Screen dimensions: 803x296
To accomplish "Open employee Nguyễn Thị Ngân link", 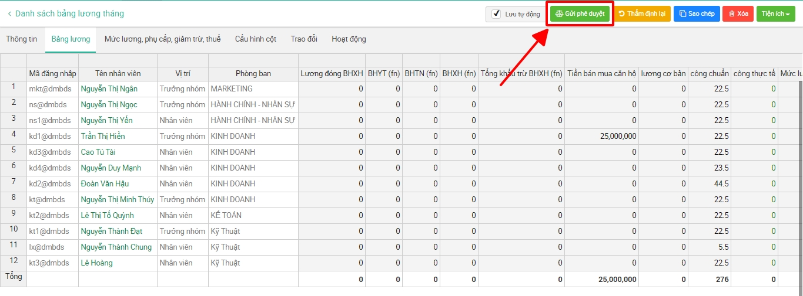I will pos(109,89).
